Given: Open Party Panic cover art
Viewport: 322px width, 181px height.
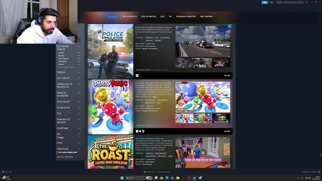Looking at the screenshot, I should pyautogui.click(x=110, y=107).
